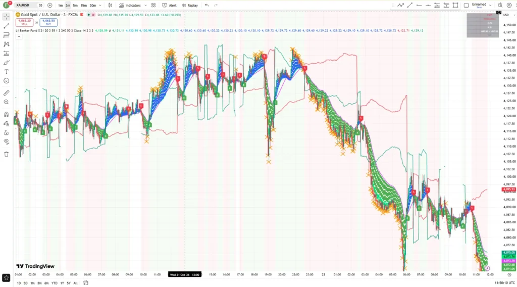Select the brush drawing tool

pos(6,63)
